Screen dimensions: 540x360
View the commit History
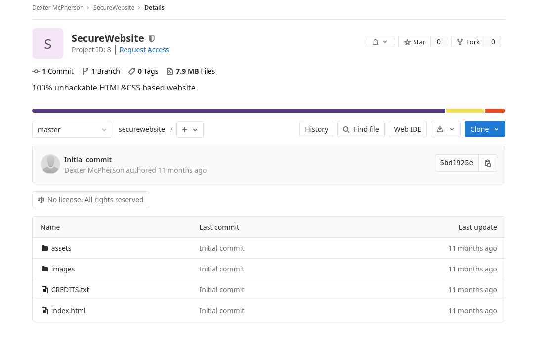point(316,129)
